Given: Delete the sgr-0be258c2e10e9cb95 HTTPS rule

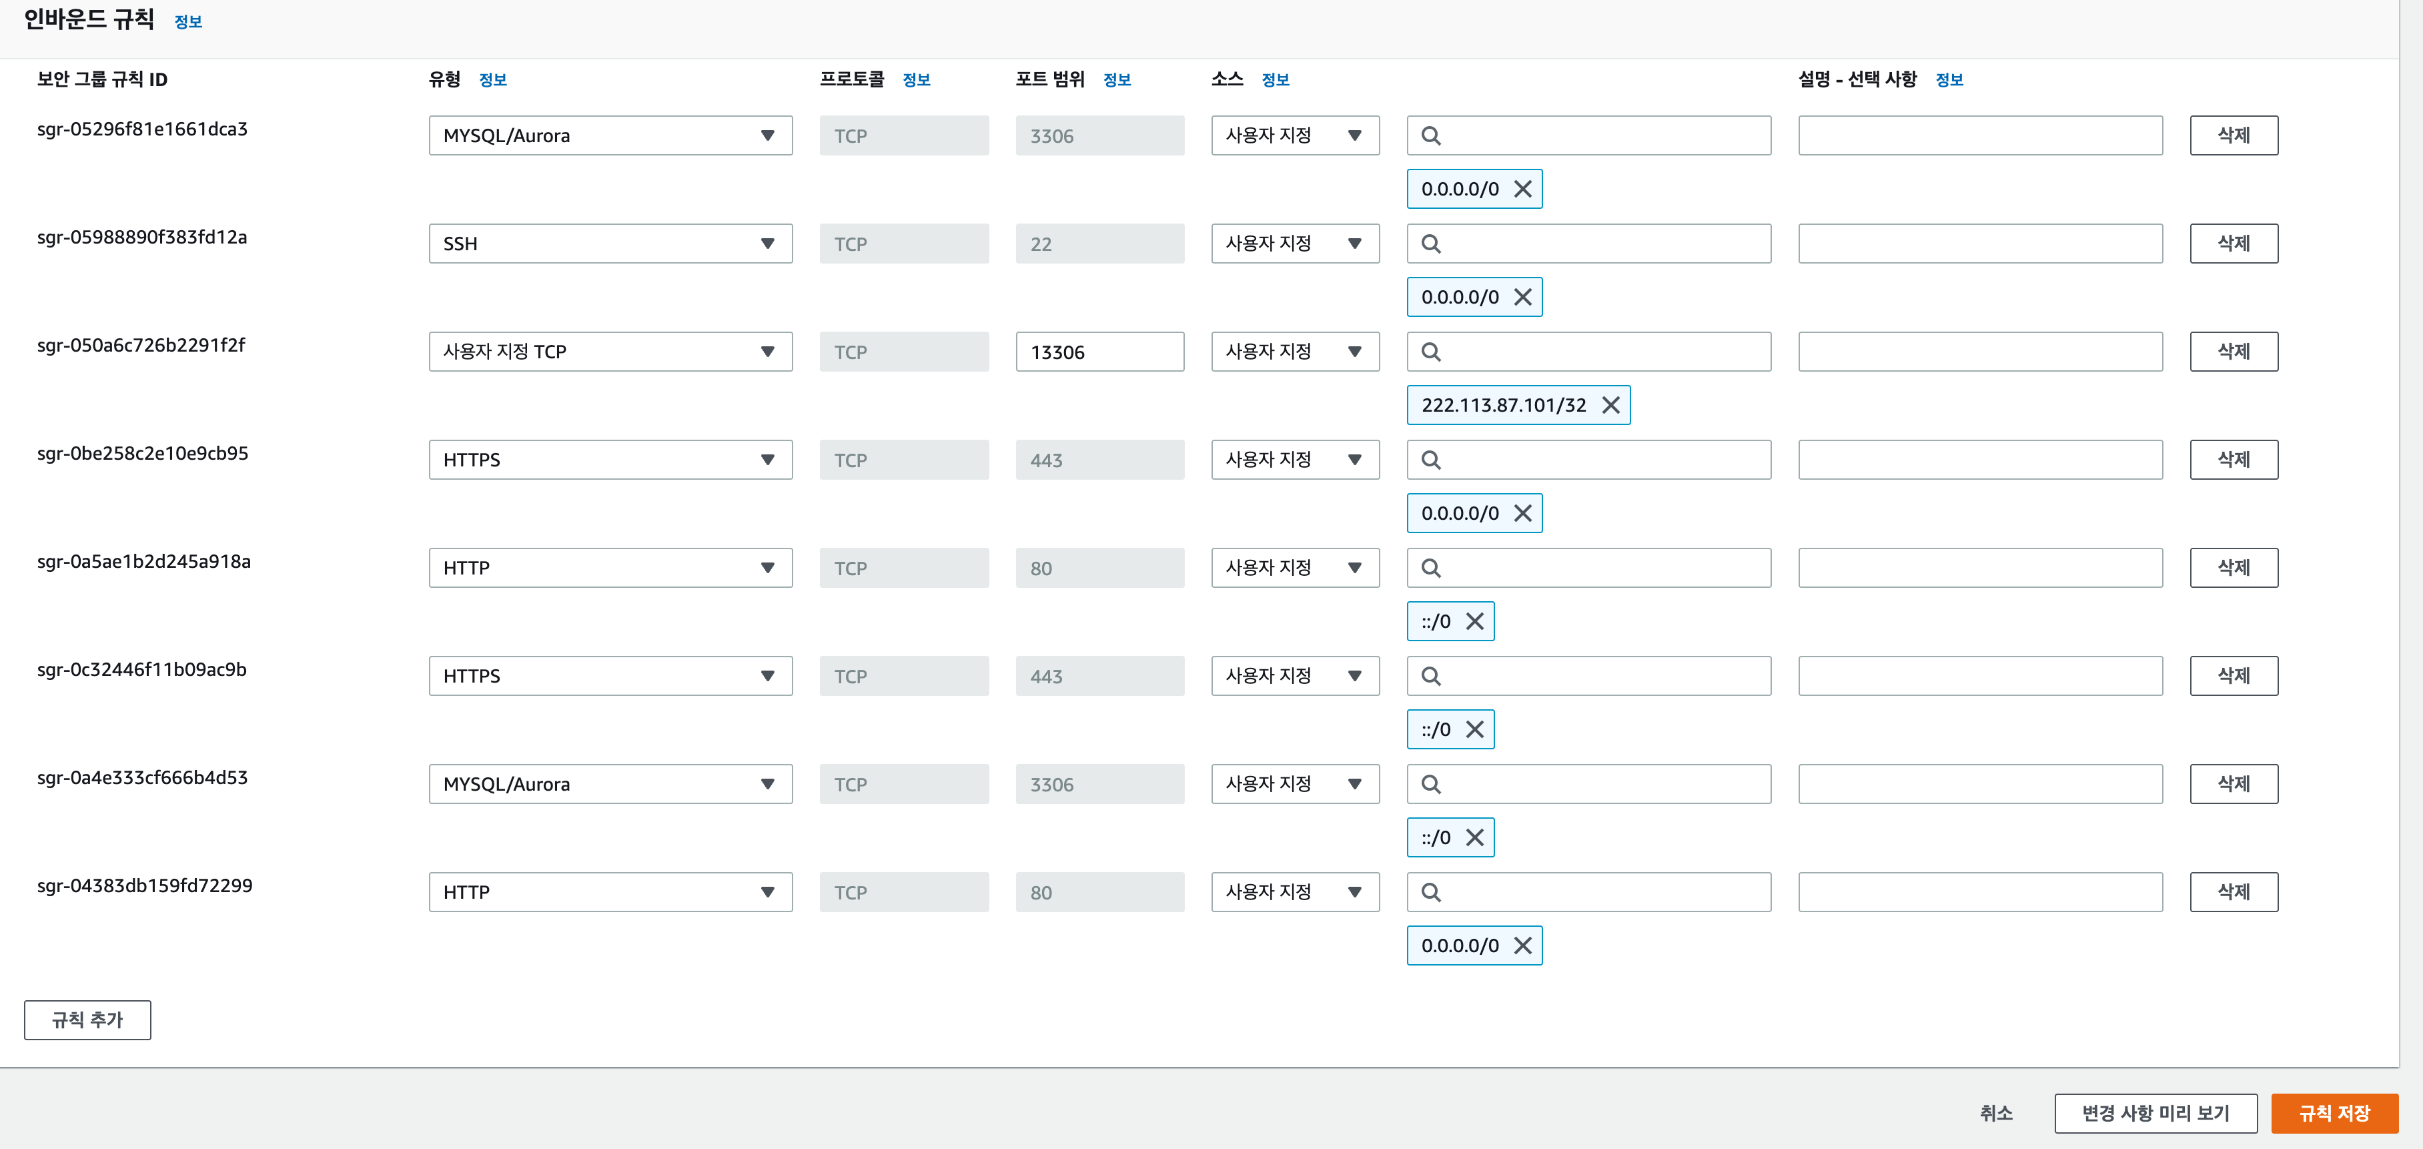Looking at the screenshot, I should [2234, 460].
